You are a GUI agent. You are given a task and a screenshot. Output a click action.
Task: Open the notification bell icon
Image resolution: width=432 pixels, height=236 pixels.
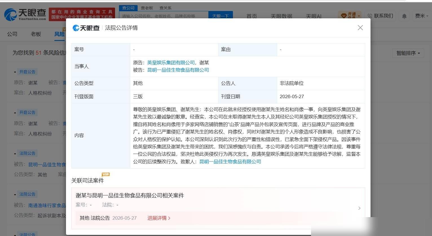click(404, 16)
